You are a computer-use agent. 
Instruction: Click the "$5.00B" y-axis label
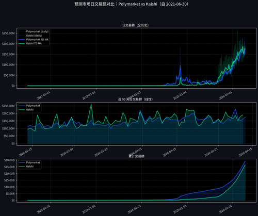coord(10,194)
